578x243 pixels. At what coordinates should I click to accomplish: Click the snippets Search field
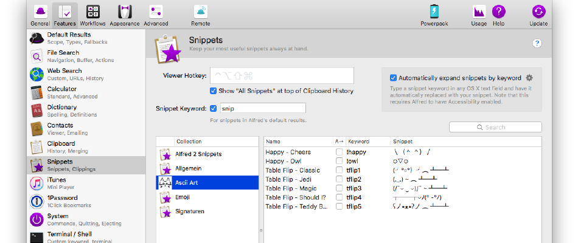495,127
